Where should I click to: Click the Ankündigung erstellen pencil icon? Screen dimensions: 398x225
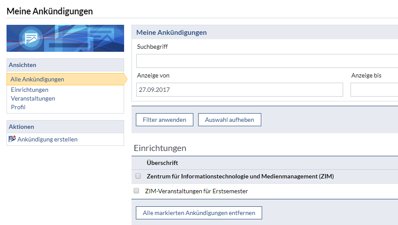pos(12,139)
